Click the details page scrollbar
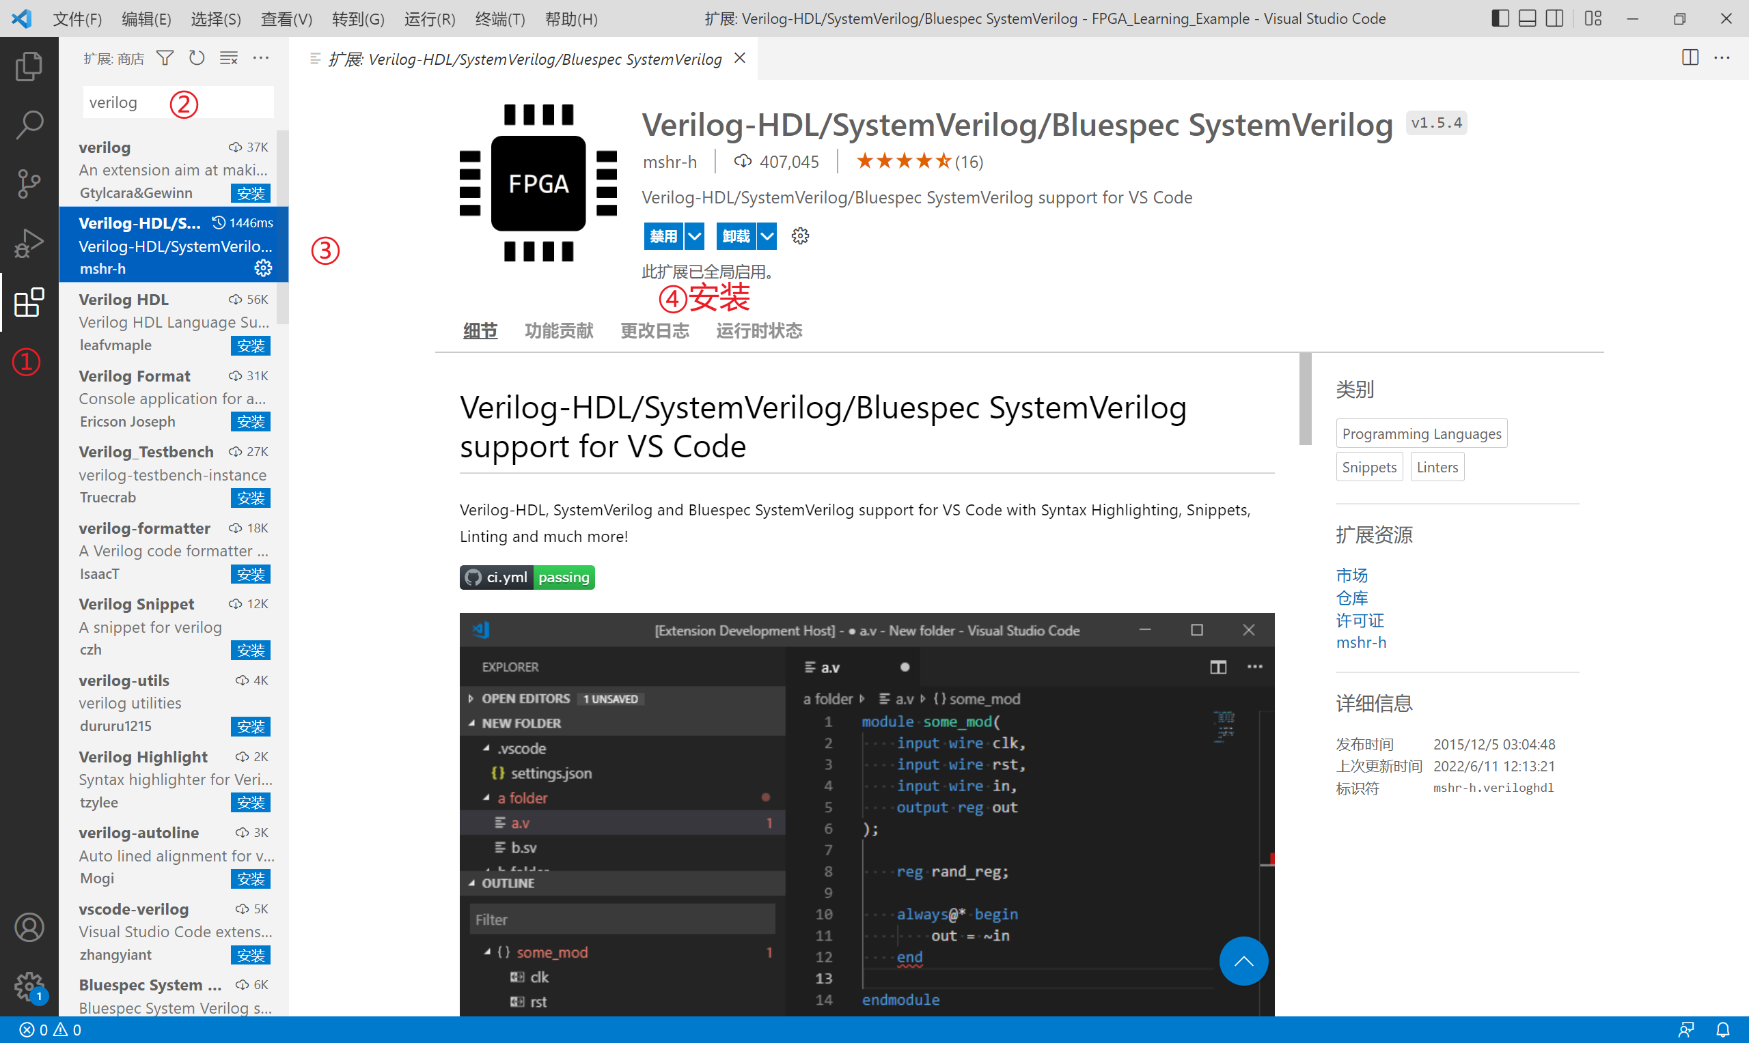 (x=1305, y=399)
